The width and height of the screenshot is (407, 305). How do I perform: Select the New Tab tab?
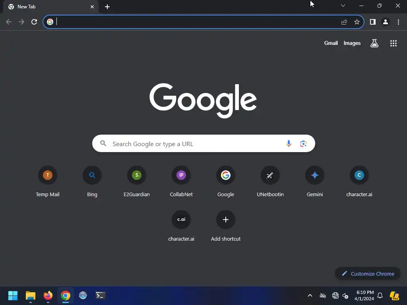click(x=50, y=7)
